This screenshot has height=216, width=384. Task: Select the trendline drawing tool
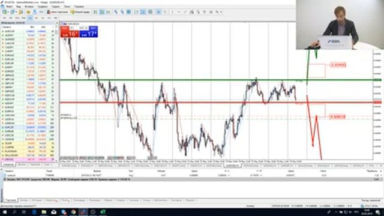click(x=185, y=12)
